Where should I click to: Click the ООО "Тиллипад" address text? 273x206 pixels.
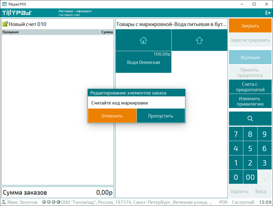pyautogui.click(x=137, y=202)
